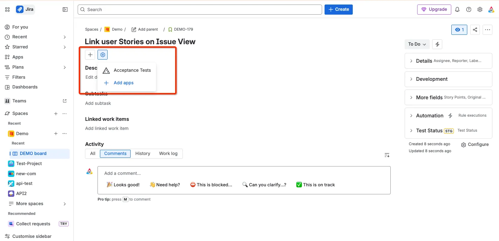This screenshot has height=241, width=499.
Task: Open the app switcher grid icon
Action: point(7,9)
